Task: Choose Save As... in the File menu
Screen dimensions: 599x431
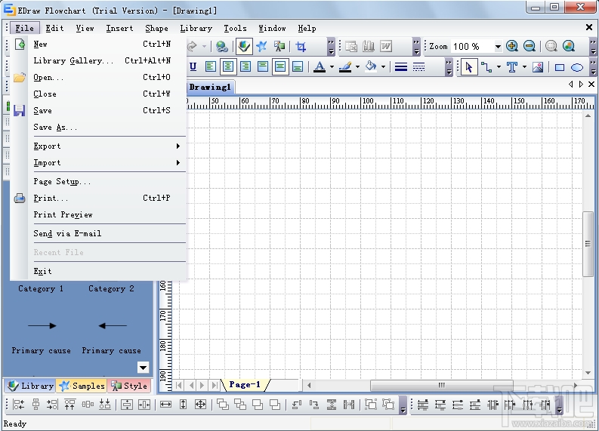Action: tap(100, 127)
